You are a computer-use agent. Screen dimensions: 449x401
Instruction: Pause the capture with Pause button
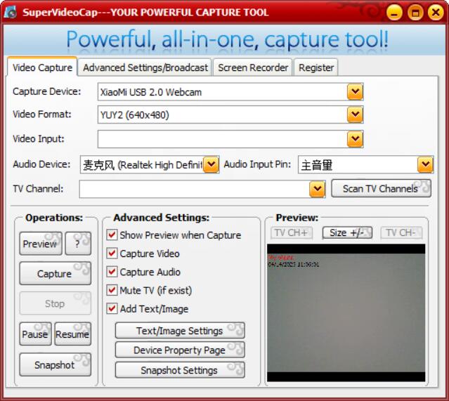tap(35, 334)
